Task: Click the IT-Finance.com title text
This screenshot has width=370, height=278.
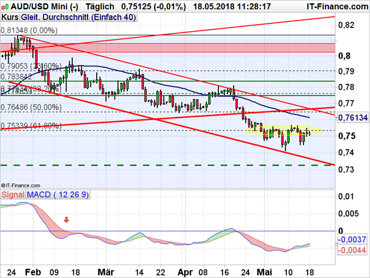Action: tap(337, 7)
